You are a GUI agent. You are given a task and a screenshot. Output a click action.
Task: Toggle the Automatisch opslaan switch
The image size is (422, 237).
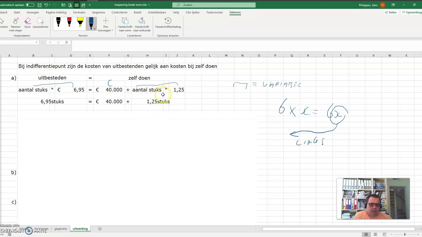(x=30, y=5)
